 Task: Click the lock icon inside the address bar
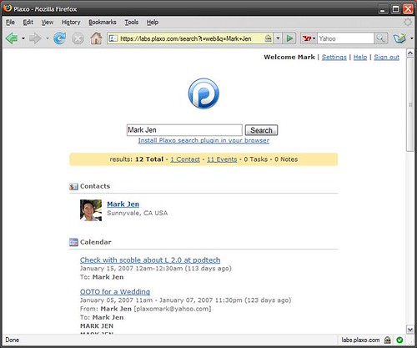[x=268, y=38]
